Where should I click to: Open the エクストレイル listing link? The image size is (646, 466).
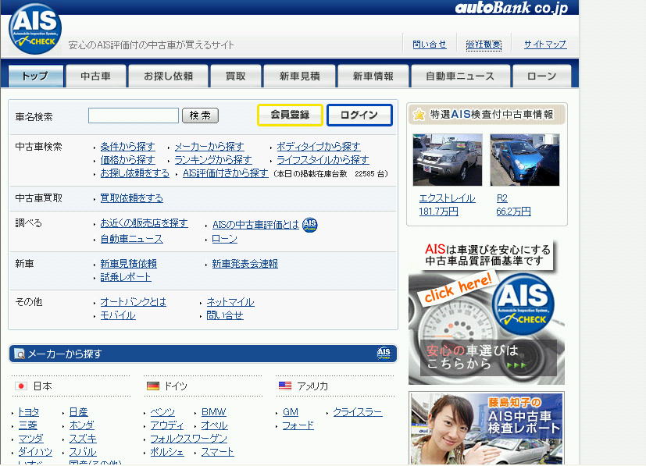[x=447, y=198]
